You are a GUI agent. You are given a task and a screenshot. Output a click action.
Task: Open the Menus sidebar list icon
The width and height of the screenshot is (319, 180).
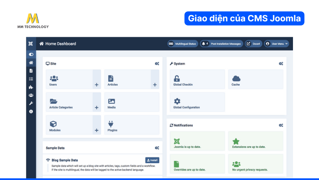point(31,79)
